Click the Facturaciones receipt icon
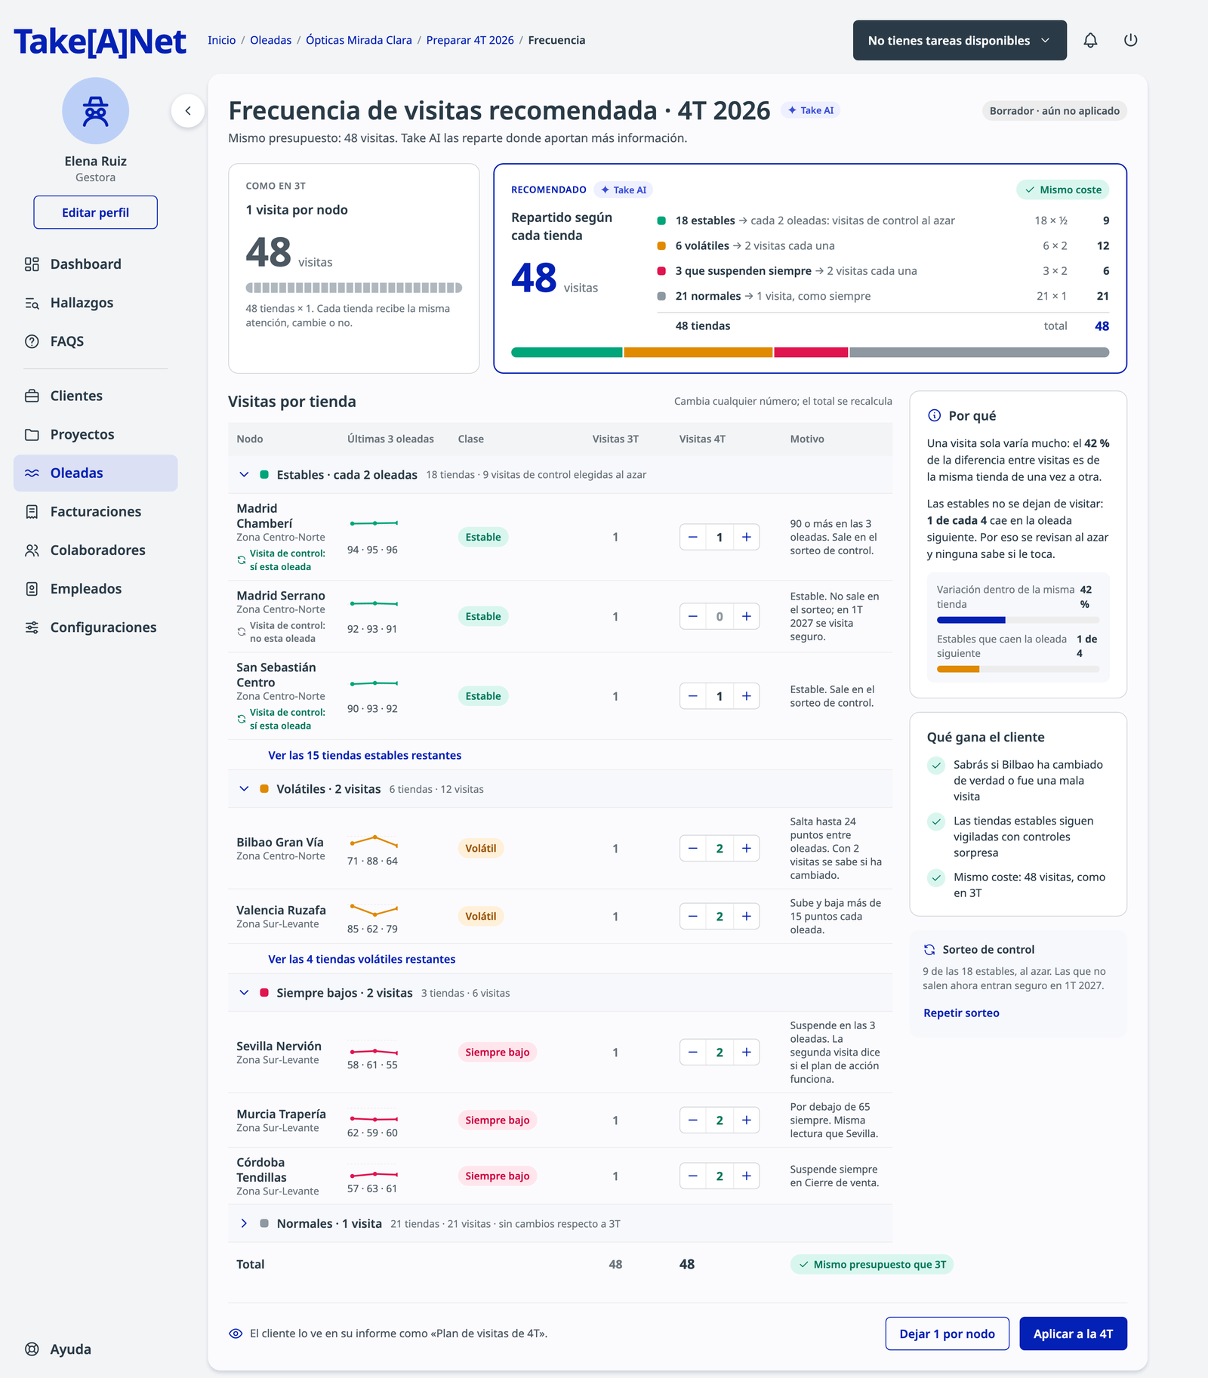The width and height of the screenshot is (1208, 1378). [x=32, y=511]
